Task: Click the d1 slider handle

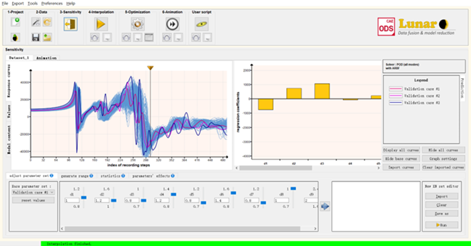Action: click(84, 197)
